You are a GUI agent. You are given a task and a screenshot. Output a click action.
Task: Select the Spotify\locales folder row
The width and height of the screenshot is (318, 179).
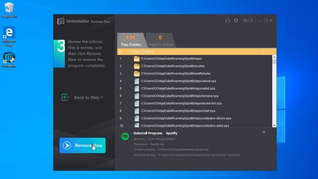pyautogui.click(x=195, y=66)
